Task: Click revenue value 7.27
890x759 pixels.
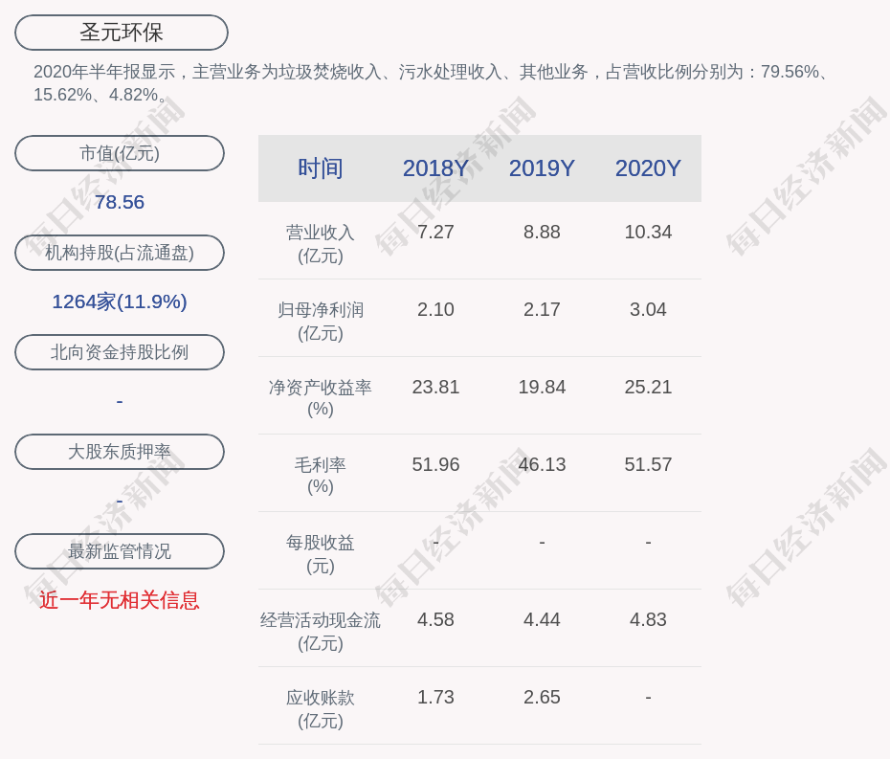Action: [x=435, y=233]
